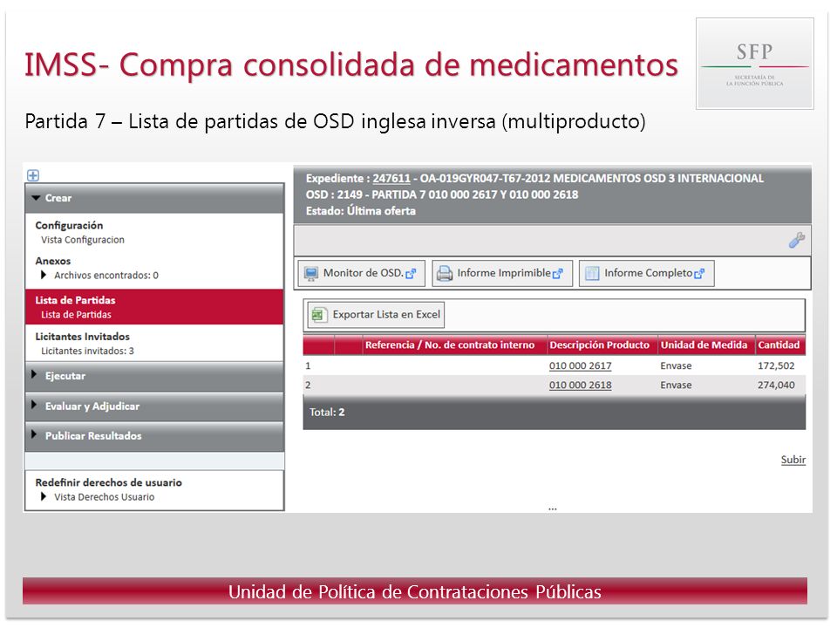Viewport: 837px width, 628px height.
Task: Click Exportar Lista en Excel button
Action: (x=376, y=315)
